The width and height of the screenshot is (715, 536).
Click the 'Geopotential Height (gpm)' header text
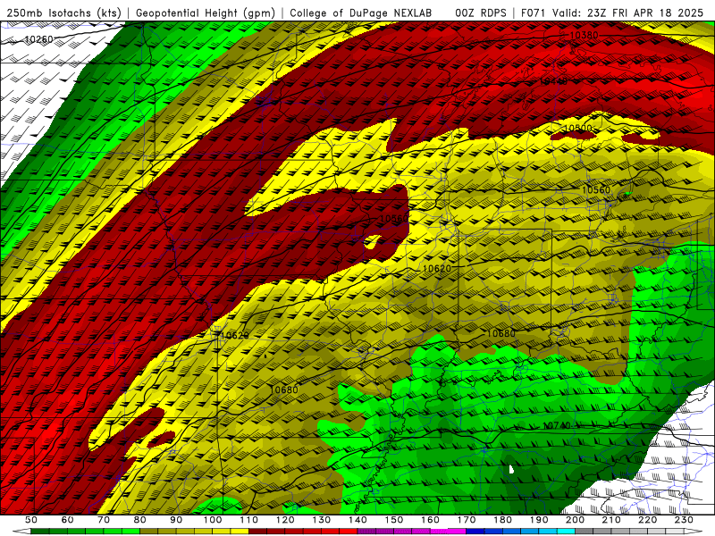[x=206, y=13]
